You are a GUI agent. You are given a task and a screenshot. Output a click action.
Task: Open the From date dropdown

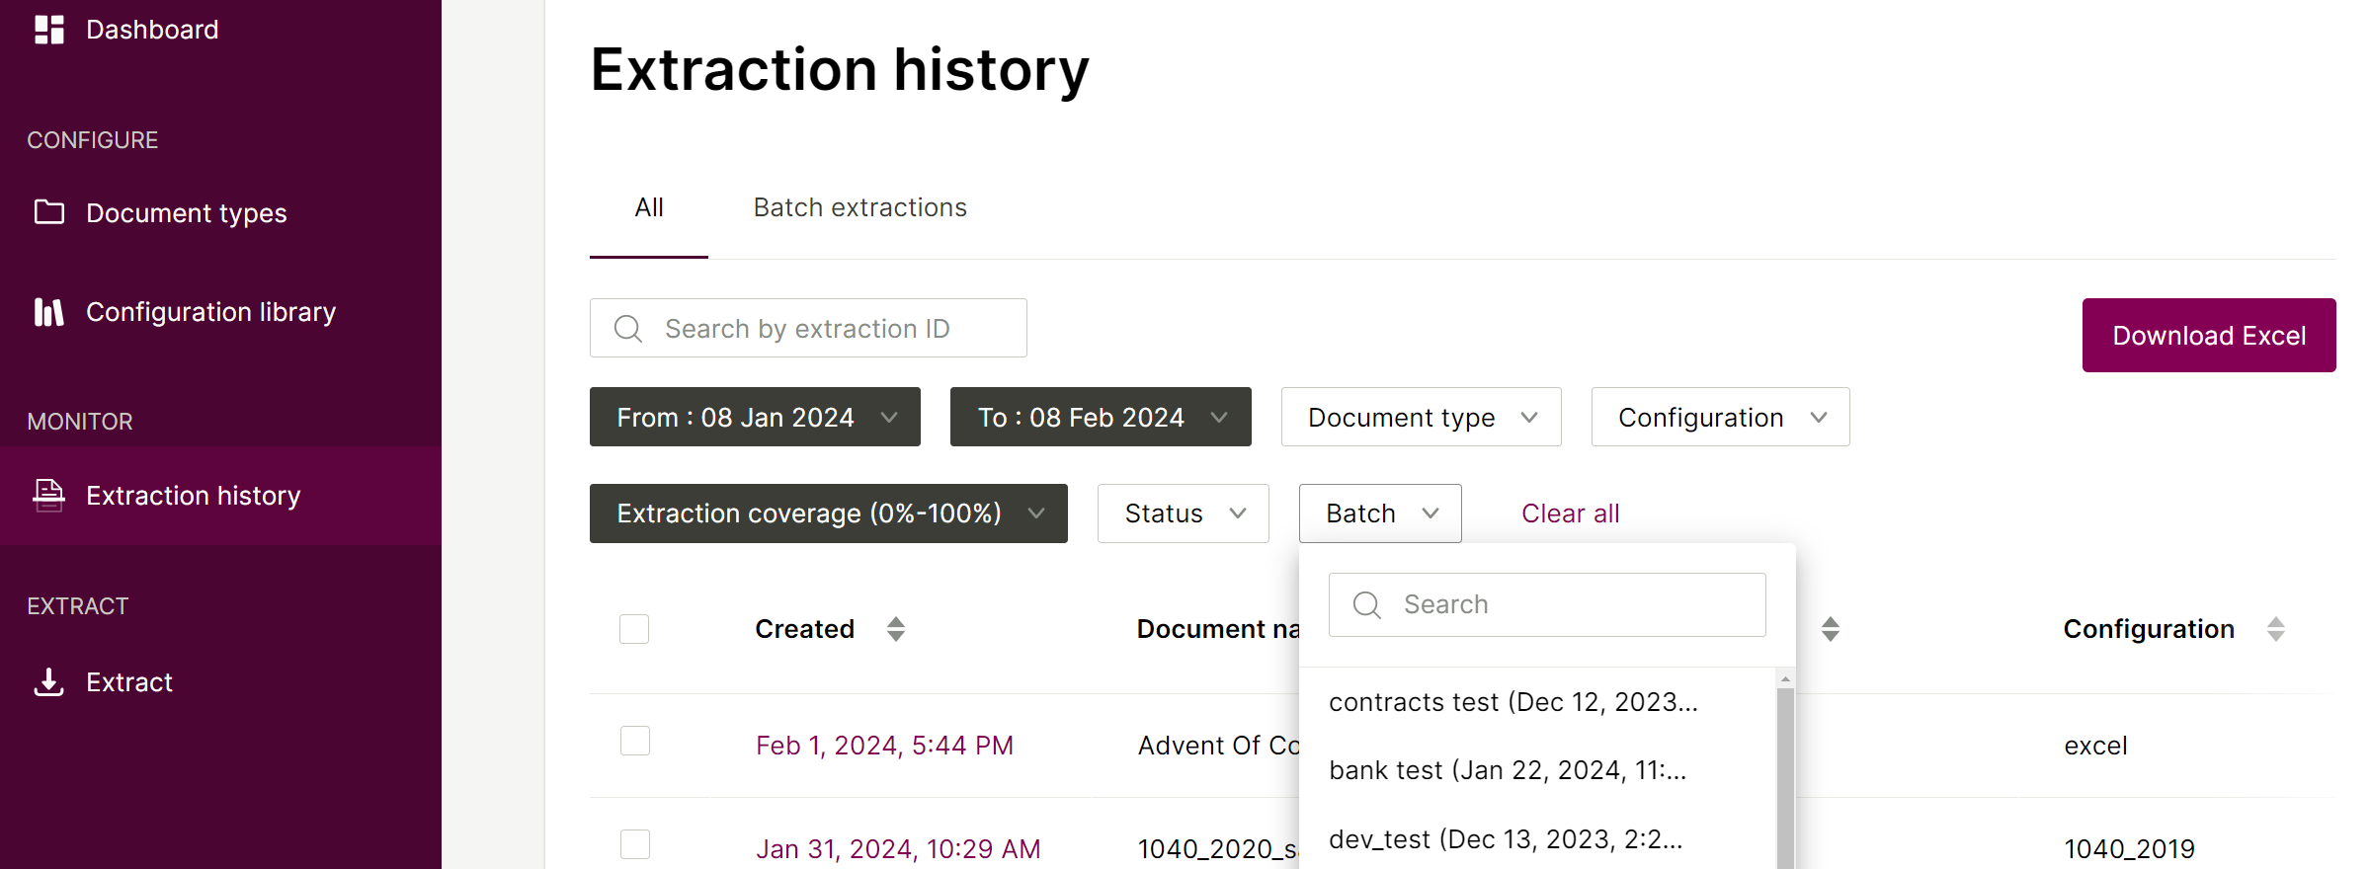[755, 417]
